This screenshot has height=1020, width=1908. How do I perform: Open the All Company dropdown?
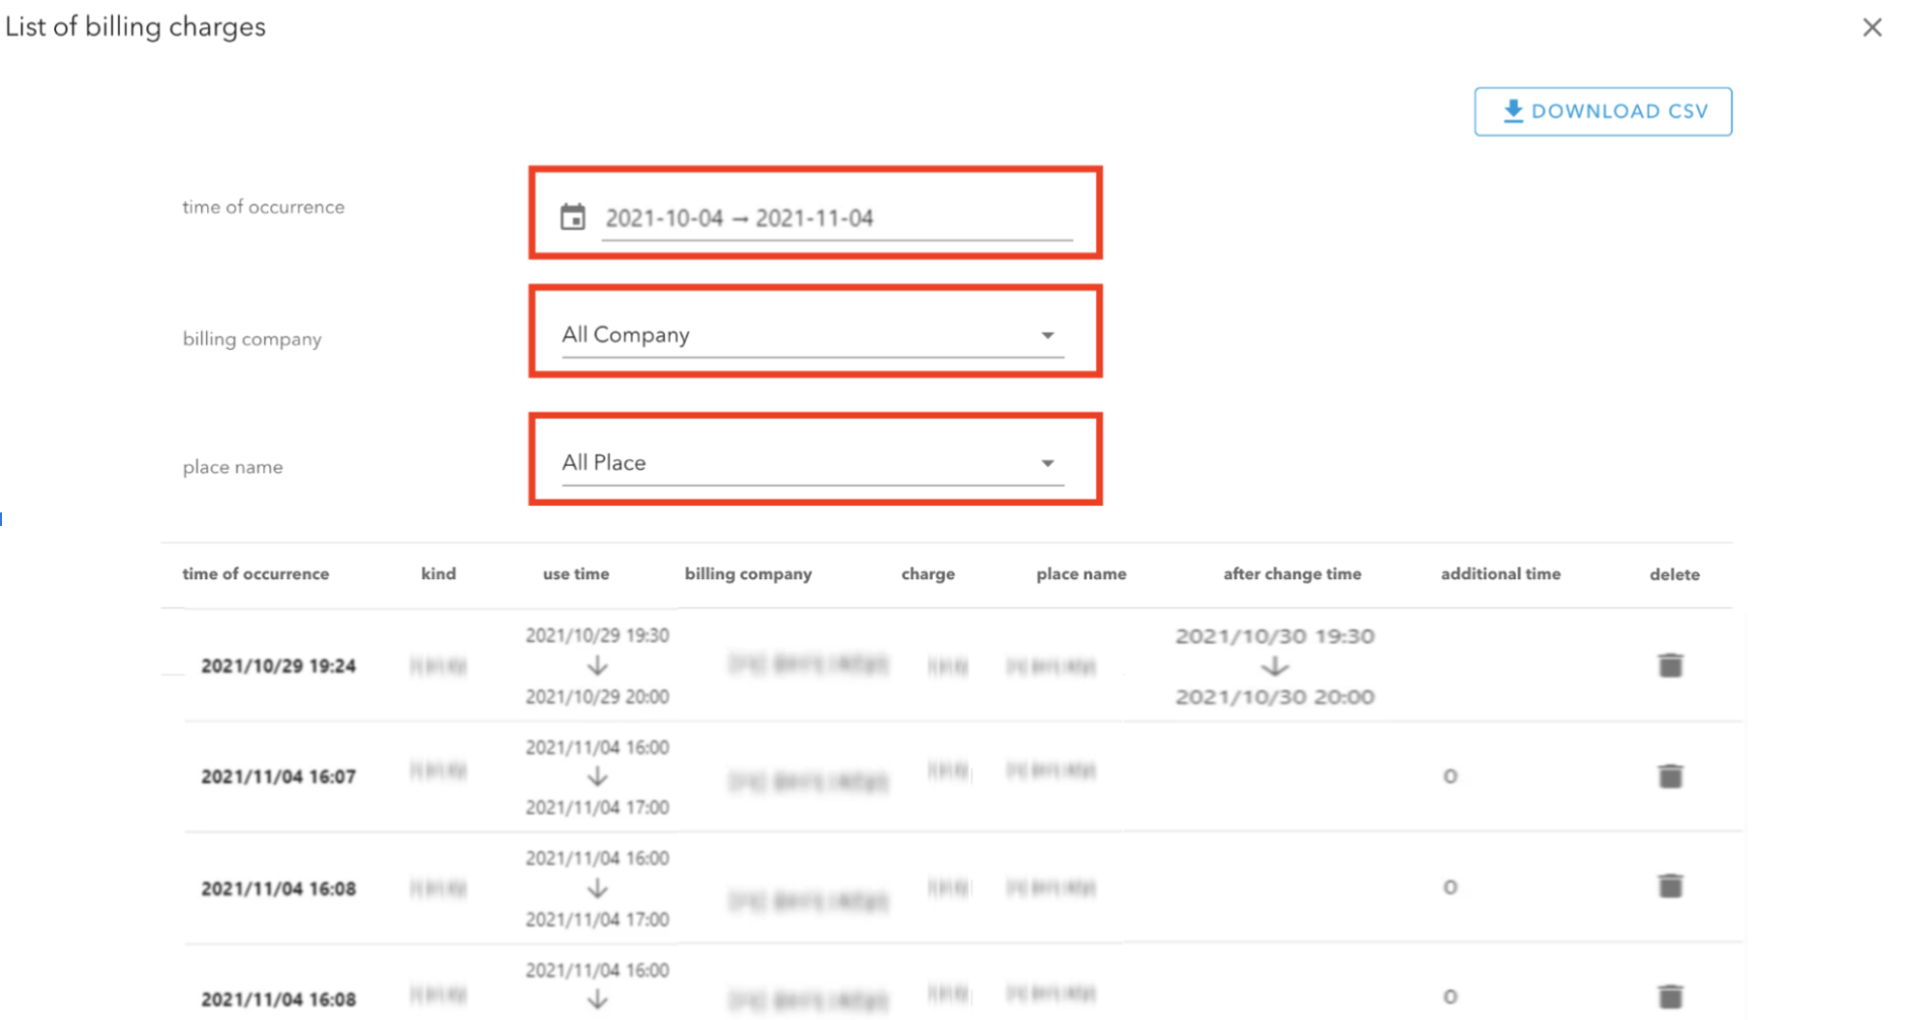point(813,335)
